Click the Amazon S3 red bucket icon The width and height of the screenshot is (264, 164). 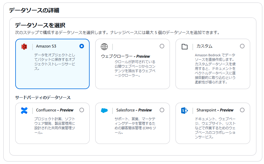click(24, 46)
